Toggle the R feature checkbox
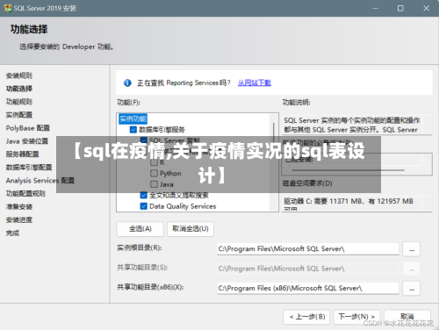This screenshot has height=330, width=439. pyautogui.click(x=154, y=162)
